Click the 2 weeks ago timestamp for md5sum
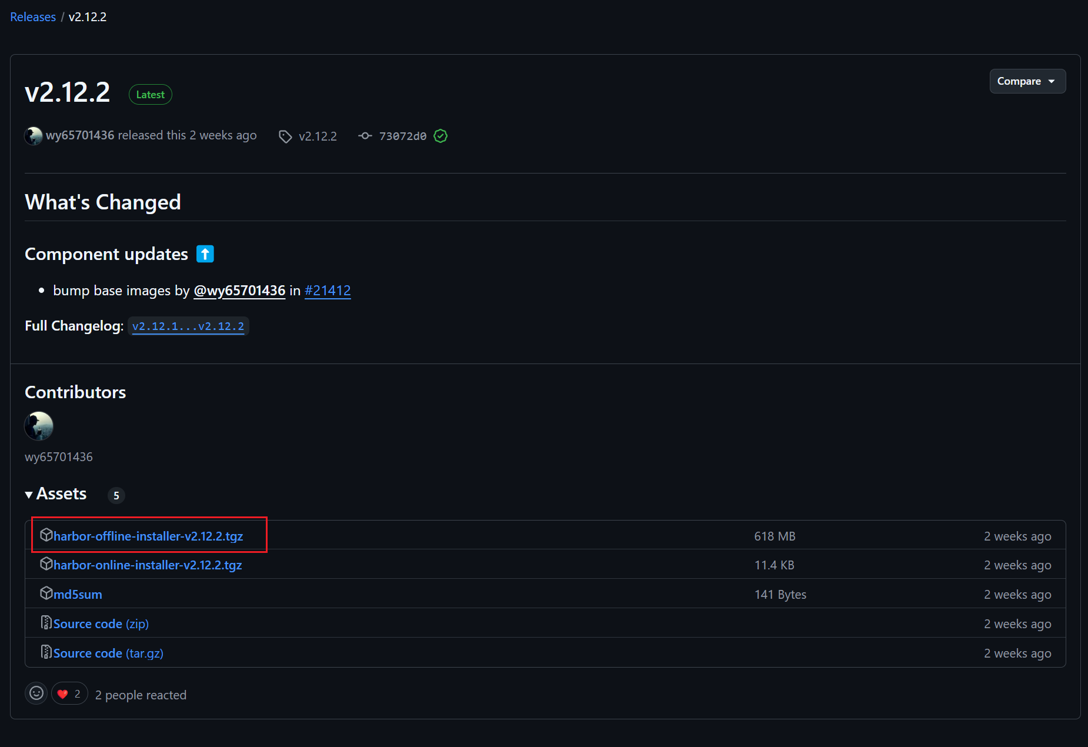Screen dimensions: 1088x747 point(1017,595)
